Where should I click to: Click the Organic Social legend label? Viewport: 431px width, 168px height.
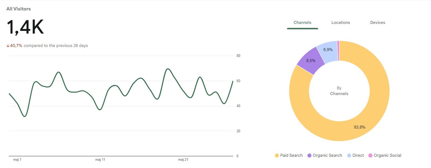pyautogui.click(x=387, y=155)
